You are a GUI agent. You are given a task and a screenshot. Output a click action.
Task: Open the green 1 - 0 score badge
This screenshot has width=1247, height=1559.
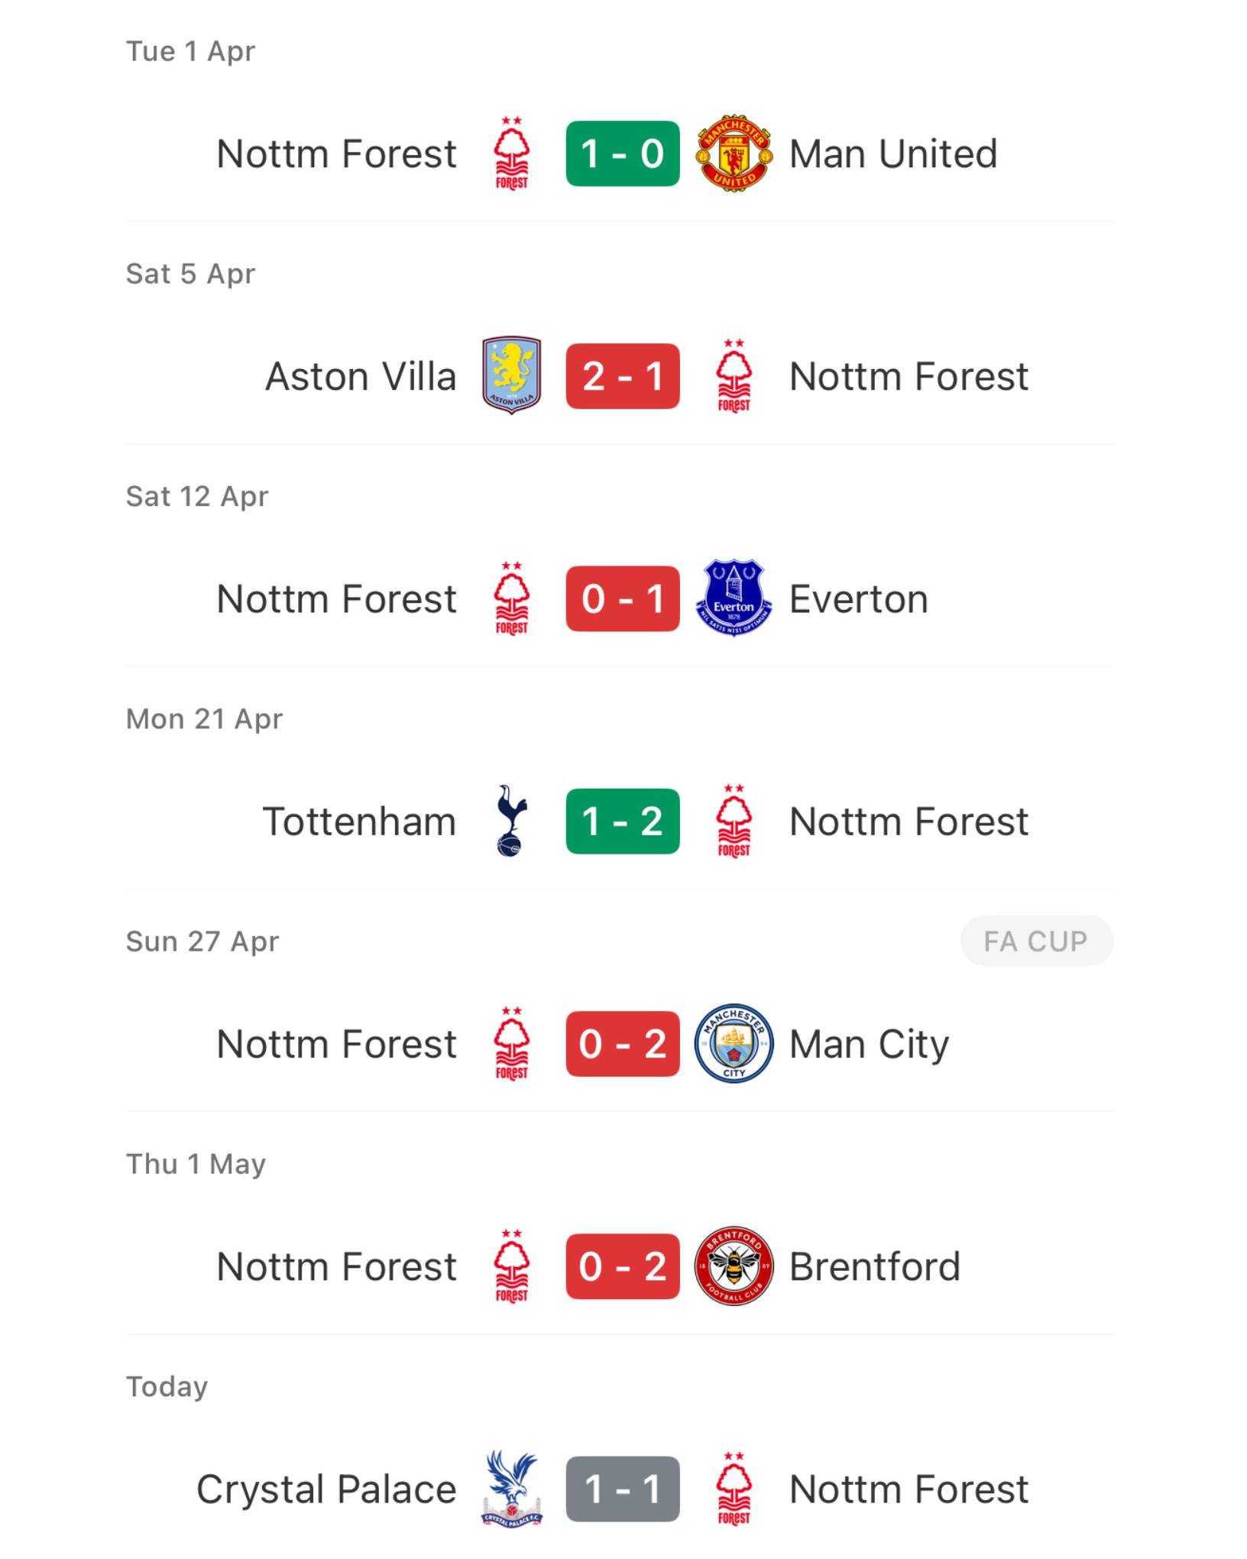coord(623,154)
